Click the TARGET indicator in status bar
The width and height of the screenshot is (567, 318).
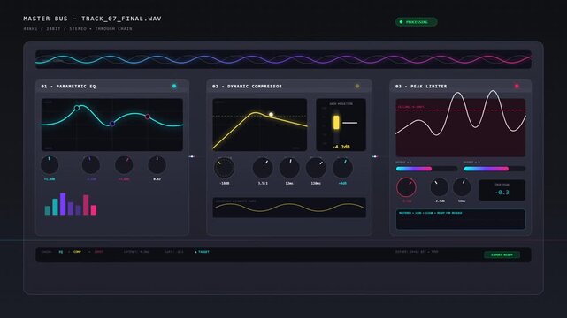203,252
